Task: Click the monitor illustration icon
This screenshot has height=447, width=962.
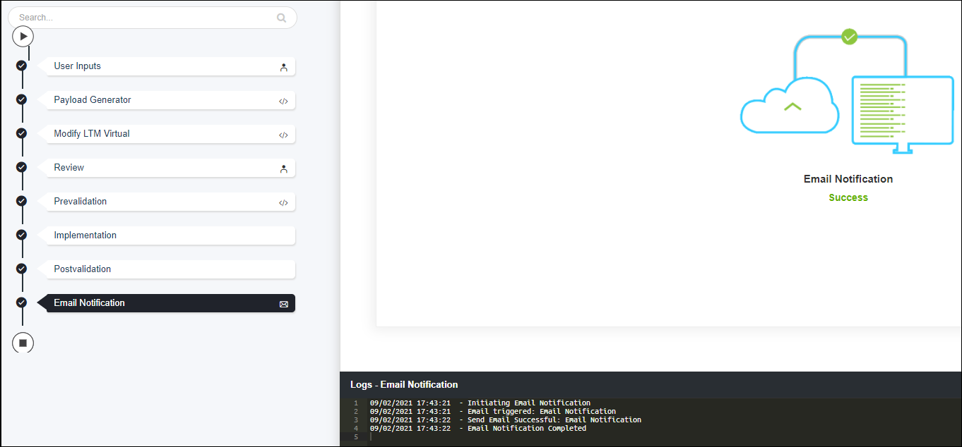Action: coord(903,114)
